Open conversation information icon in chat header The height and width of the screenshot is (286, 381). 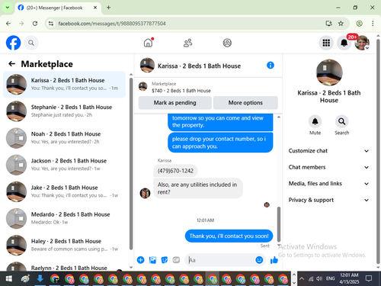click(271, 66)
